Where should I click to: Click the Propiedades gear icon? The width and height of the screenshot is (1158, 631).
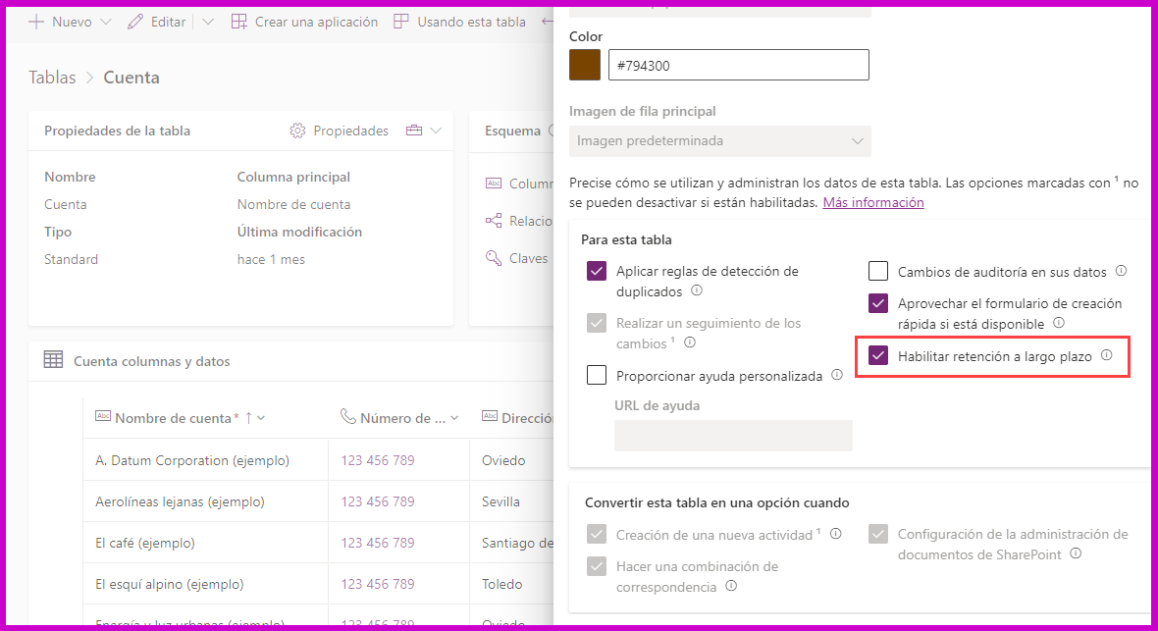[x=297, y=131]
